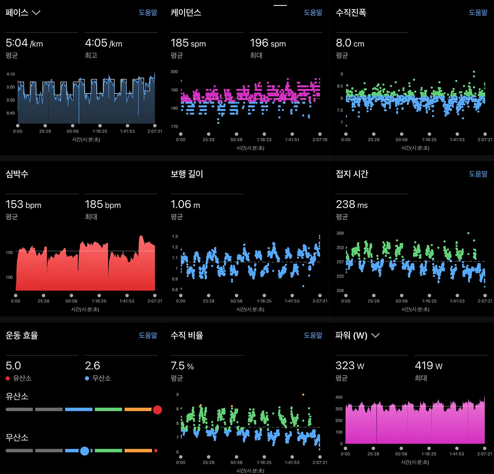
Task: Select the 7.5 % vertical ratio value
Action: [182, 366]
